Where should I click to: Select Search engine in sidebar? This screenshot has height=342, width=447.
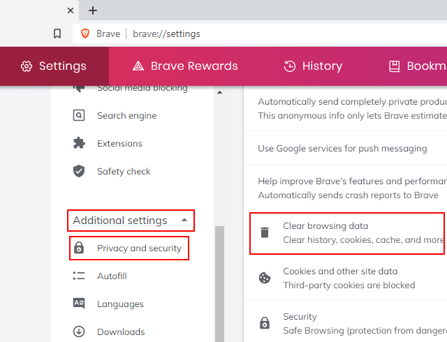point(127,116)
